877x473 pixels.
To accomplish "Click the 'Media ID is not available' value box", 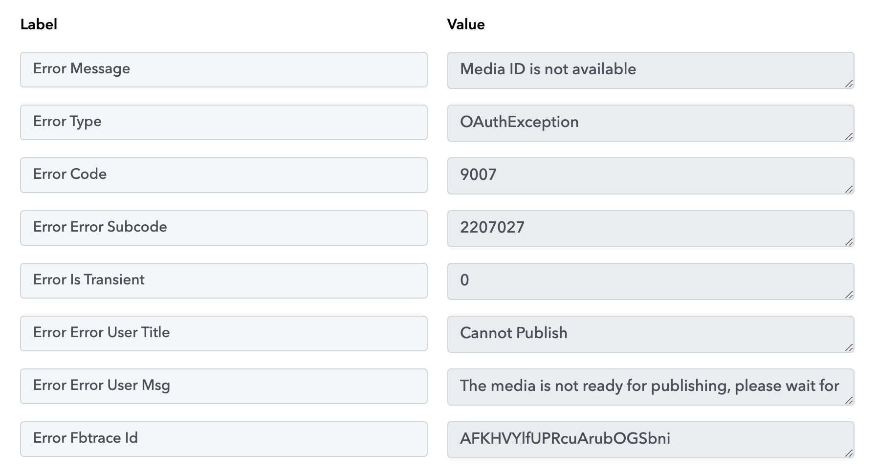I will (651, 70).
